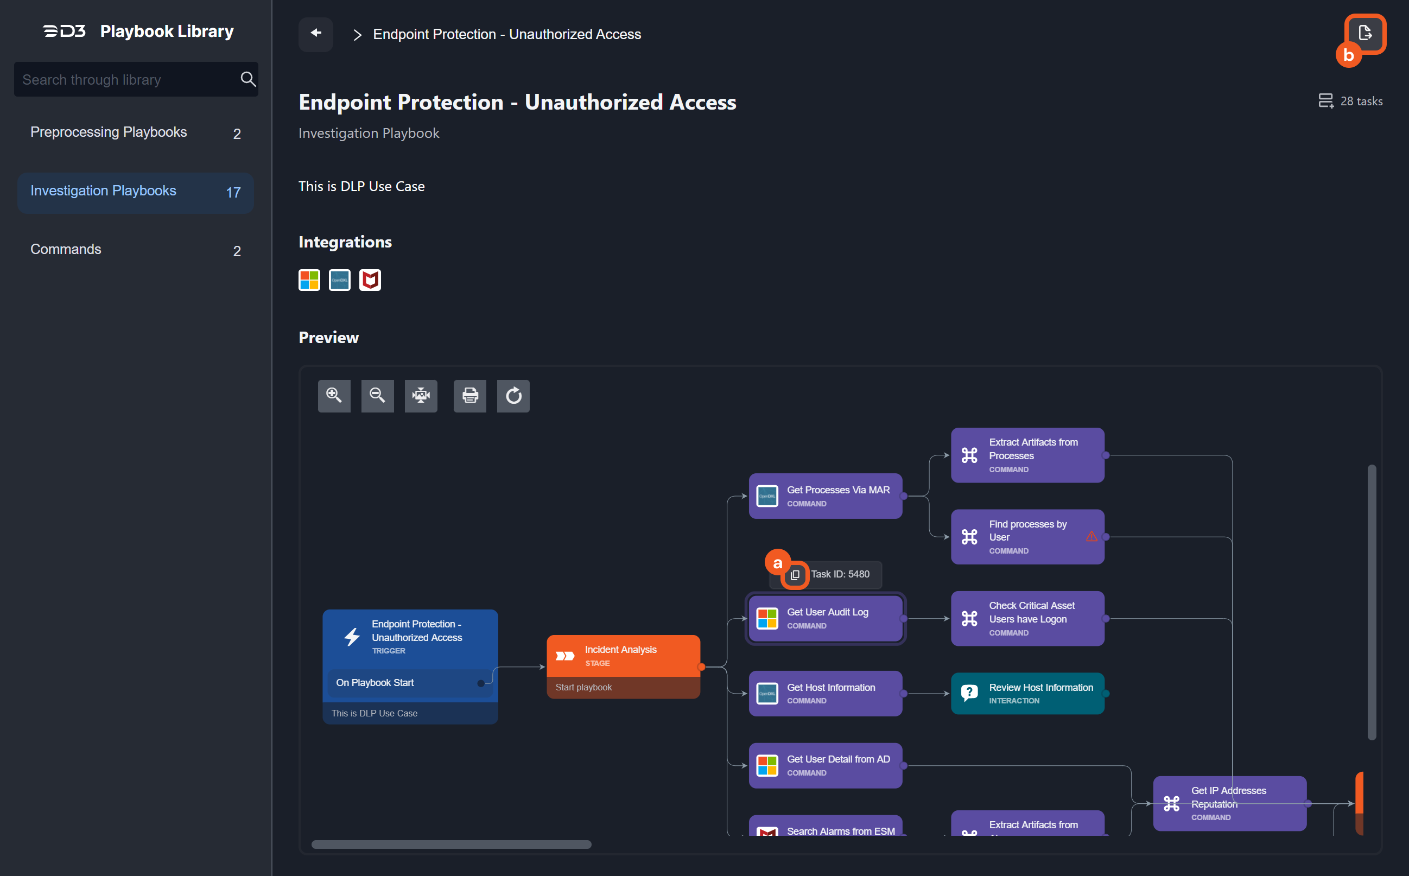Image resolution: width=1409 pixels, height=876 pixels.
Task: Click the McAfee integration icon
Action: tap(370, 280)
